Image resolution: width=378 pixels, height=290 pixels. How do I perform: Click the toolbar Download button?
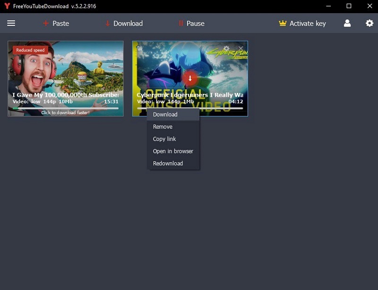(x=124, y=24)
